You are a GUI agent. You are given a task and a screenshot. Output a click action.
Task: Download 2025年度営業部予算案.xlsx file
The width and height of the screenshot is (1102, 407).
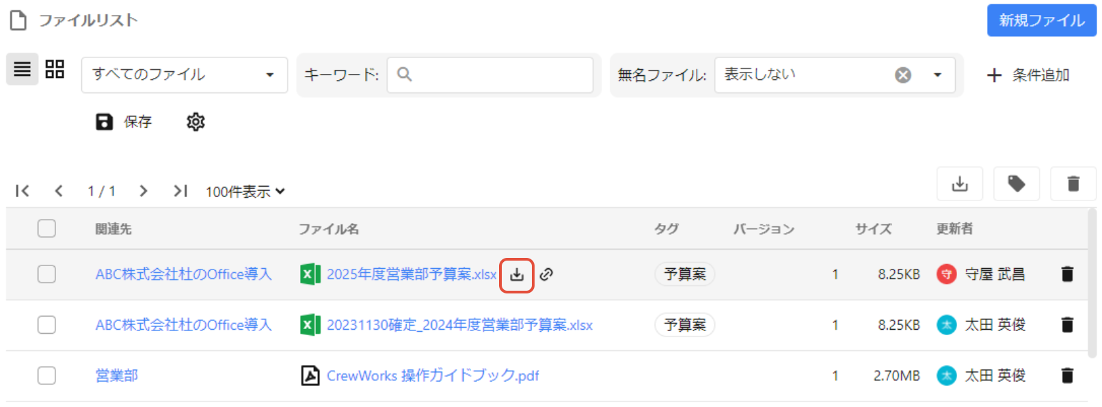tap(517, 274)
